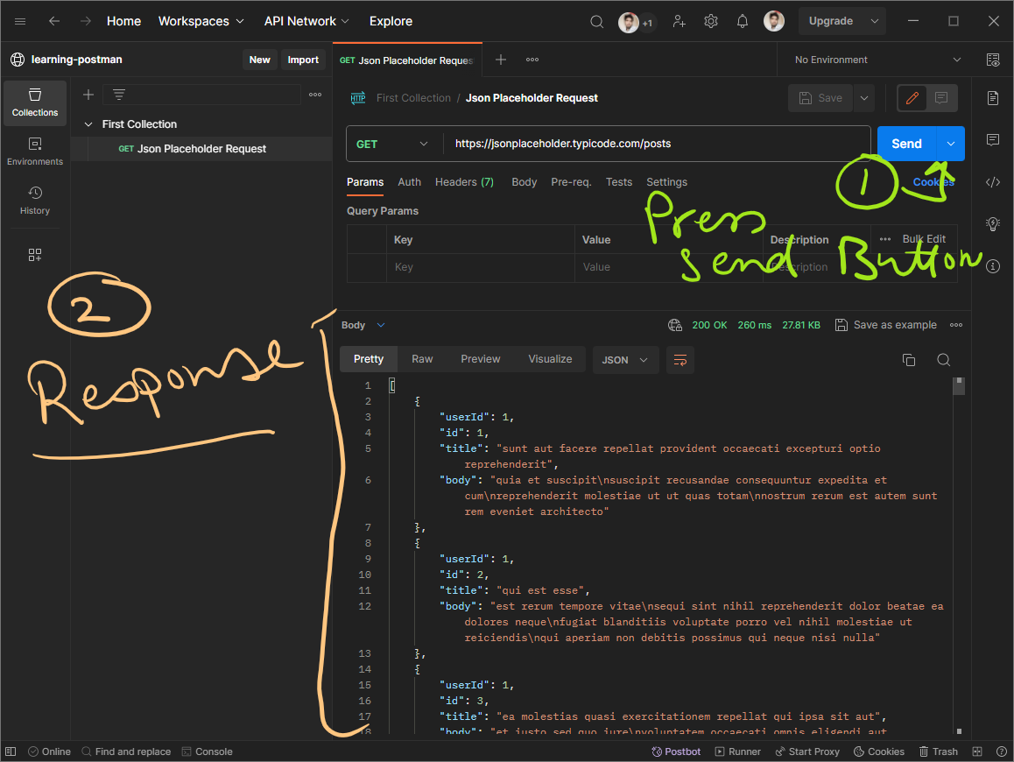Open Postbot in status bar
Viewport: 1014px width, 762px height.
(x=676, y=751)
